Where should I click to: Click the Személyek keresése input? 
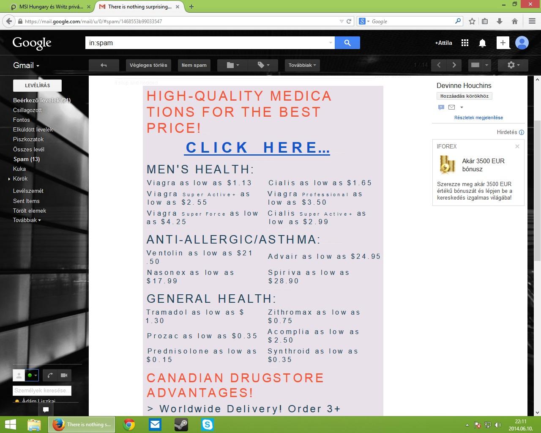pos(42,390)
